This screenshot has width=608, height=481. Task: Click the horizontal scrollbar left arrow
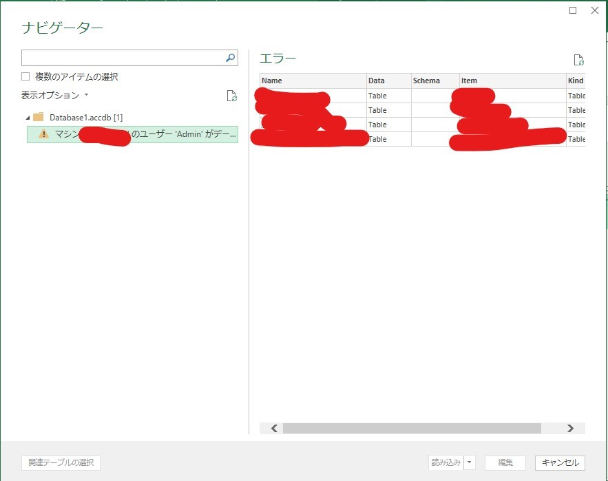pyautogui.click(x=275, y=428)
